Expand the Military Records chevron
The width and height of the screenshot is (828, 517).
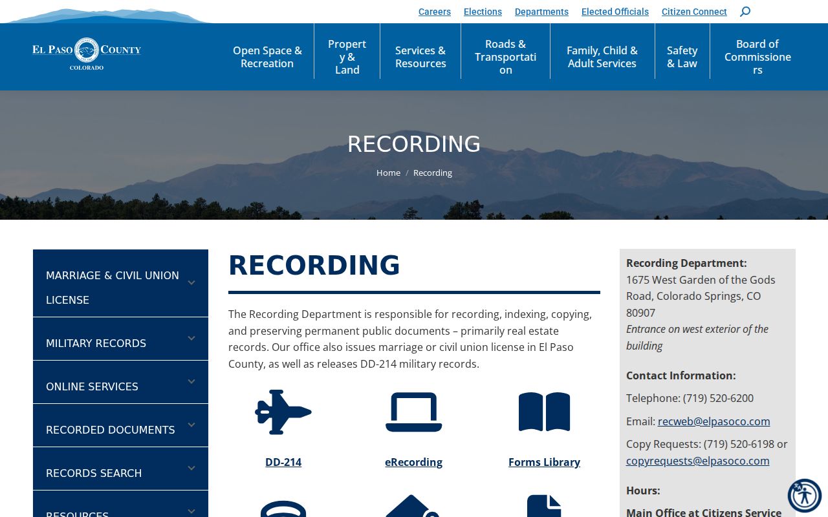point(191,338)
